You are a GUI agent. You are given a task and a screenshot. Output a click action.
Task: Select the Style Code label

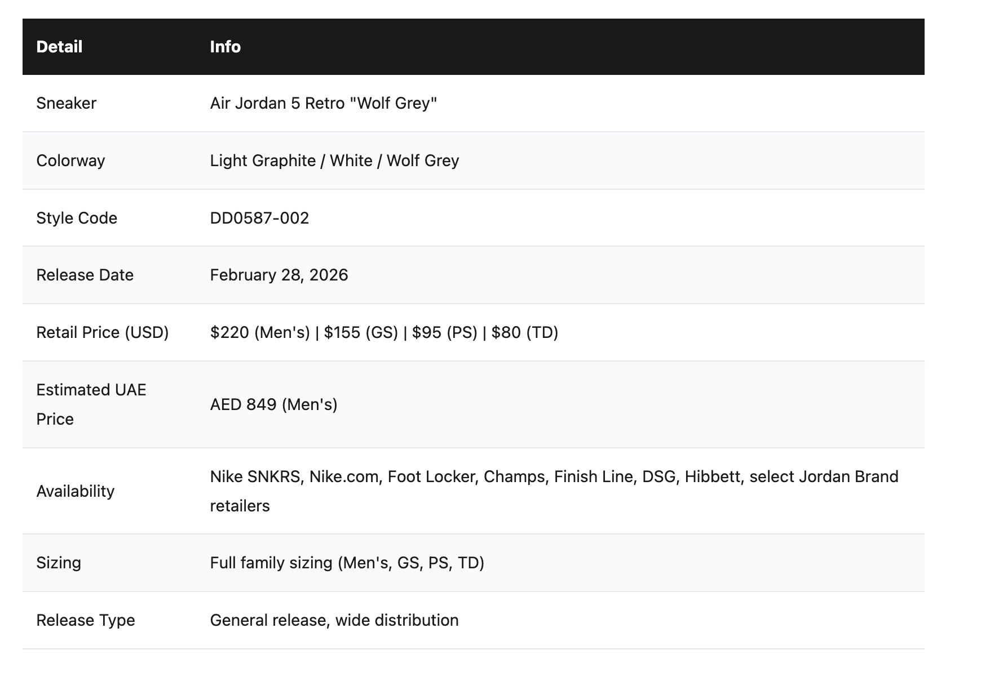(x=77, y=218)
